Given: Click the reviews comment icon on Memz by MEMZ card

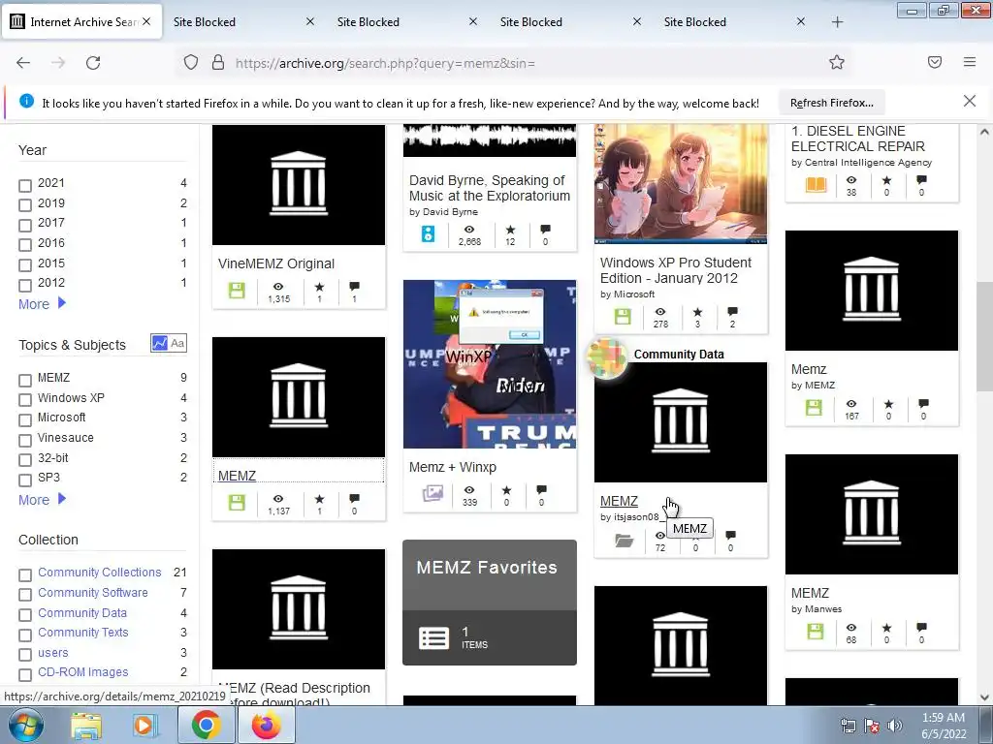Looking at the screenshot, I should 923,404.
